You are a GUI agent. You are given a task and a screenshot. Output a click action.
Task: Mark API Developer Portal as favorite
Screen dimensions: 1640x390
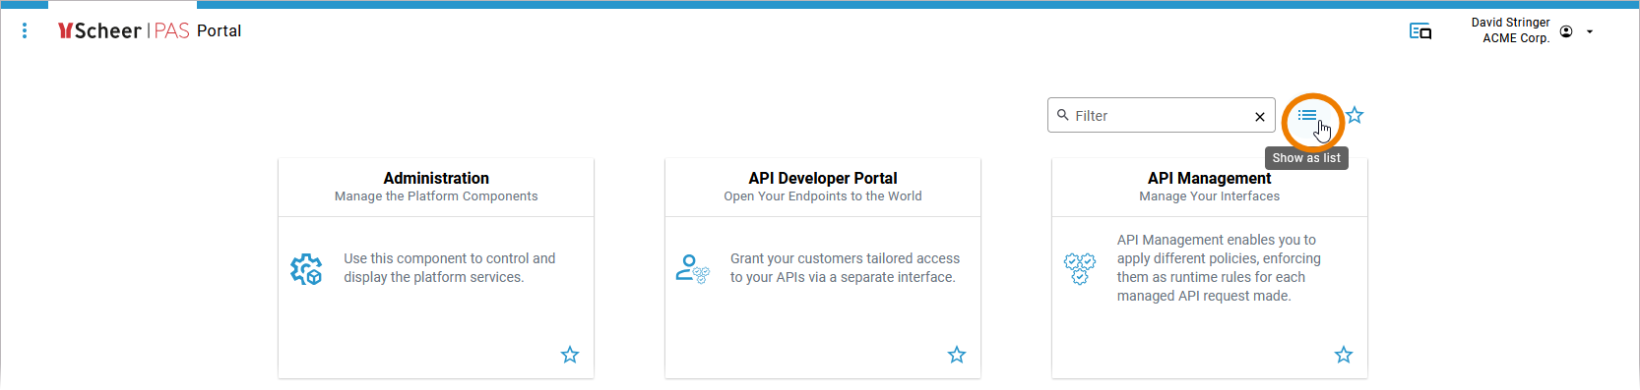[957, 355]
